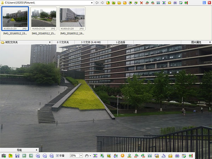
Task: Click the printer icon in bottom toolbar
Action: pos(177,155)
